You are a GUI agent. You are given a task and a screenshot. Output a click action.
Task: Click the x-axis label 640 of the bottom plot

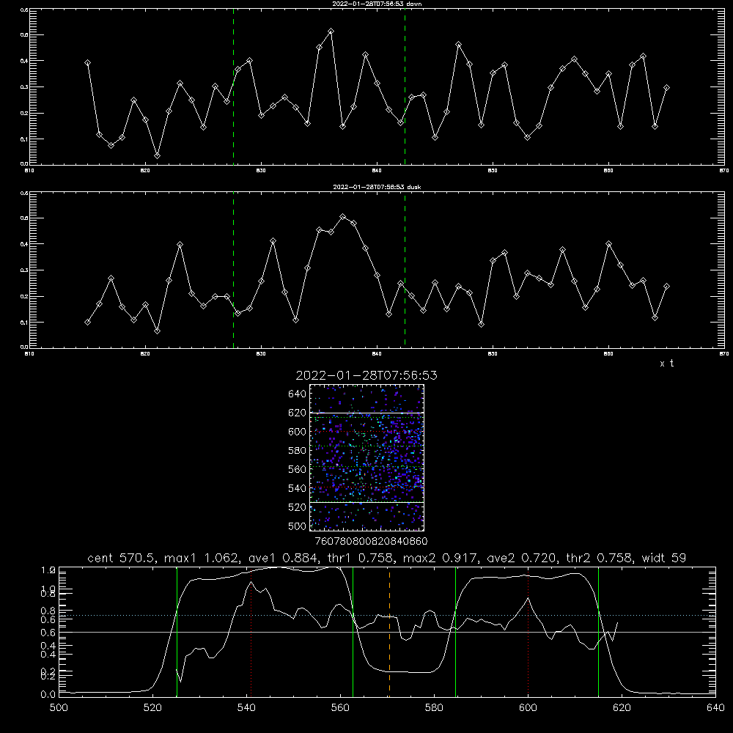coord(715,708)
